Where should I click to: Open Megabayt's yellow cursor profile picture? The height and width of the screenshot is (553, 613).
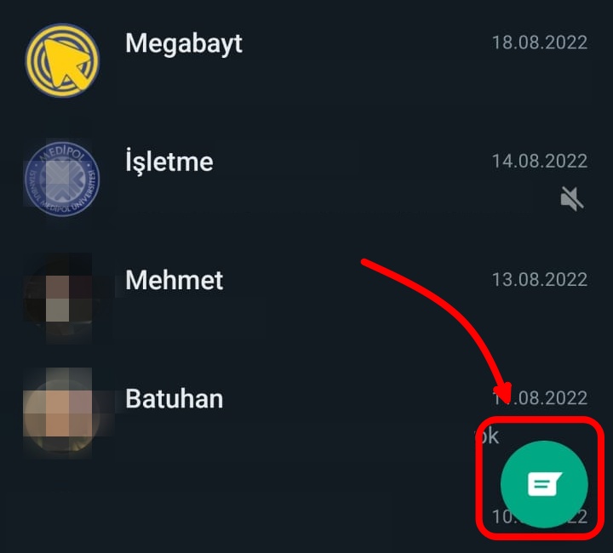click(62, 60)
